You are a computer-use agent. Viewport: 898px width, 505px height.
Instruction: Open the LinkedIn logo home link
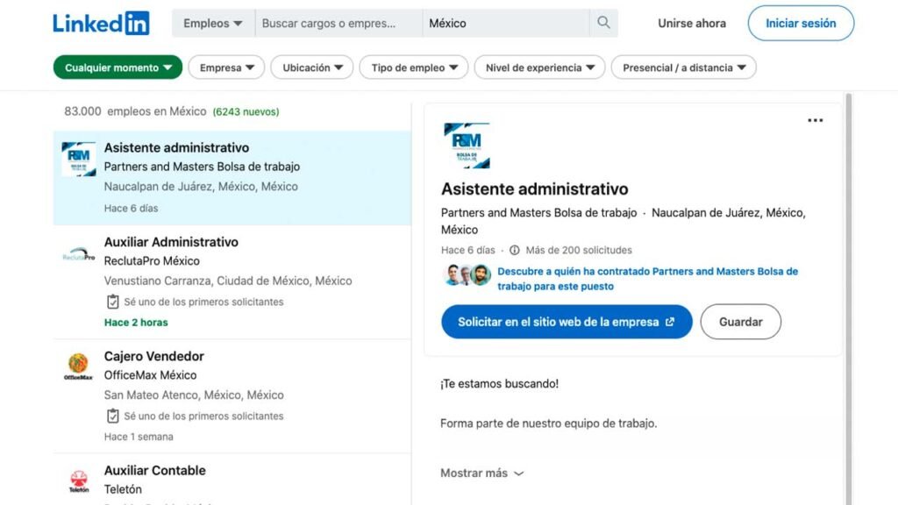(102, 23)
